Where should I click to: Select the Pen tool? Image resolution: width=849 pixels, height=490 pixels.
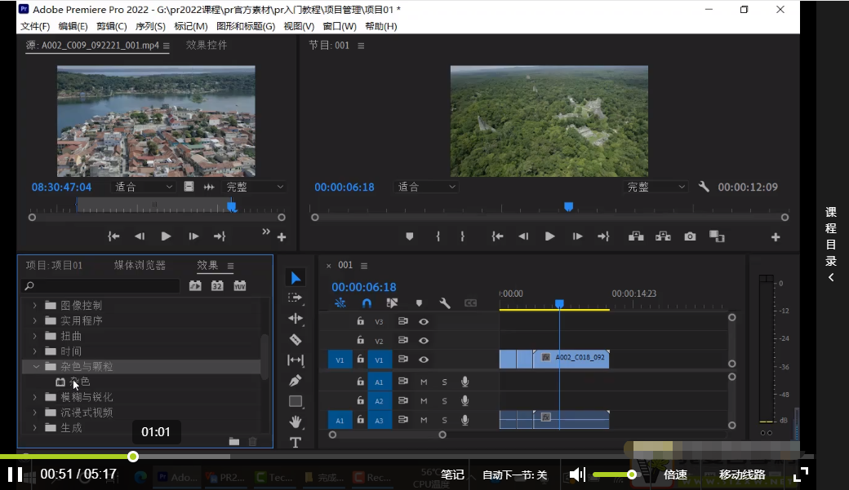pyautogui.click(x=296, y=381)
